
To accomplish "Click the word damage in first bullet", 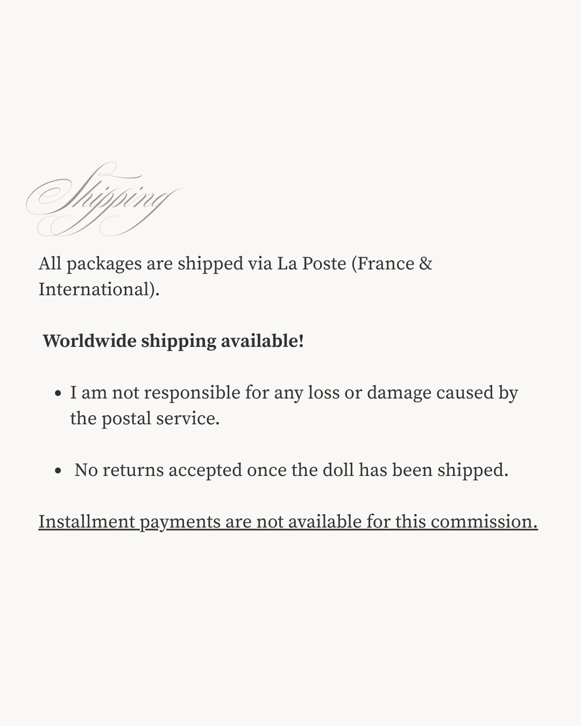I will [x=399, y=393].
